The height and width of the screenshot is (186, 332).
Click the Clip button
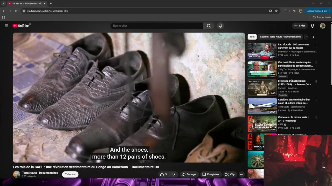(x=230, y=174)
